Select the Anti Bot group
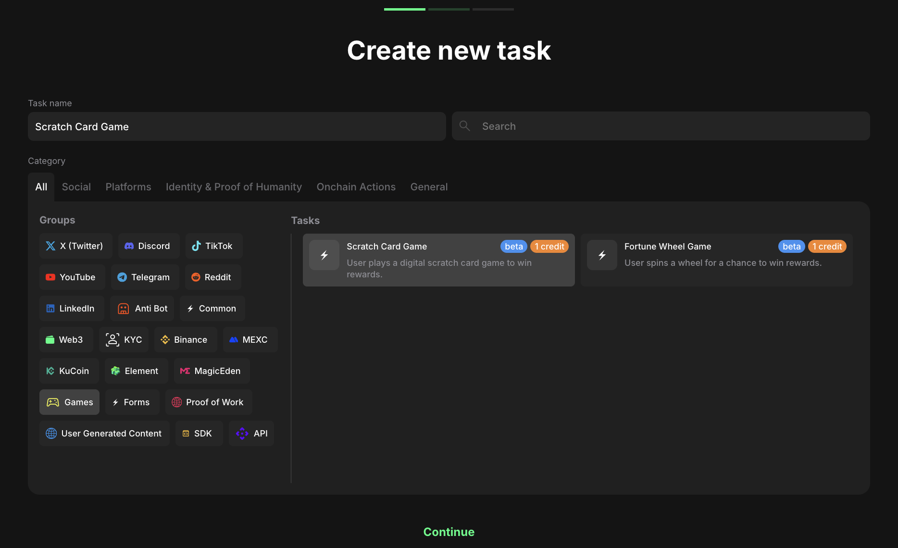The height and width of the screenshot is (548, 898). point(142,309)
